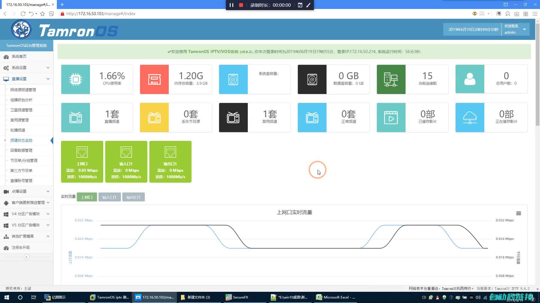Open the Windows Start menu
The height and width of the screenshot is (303, 540).
pos(7,297)
